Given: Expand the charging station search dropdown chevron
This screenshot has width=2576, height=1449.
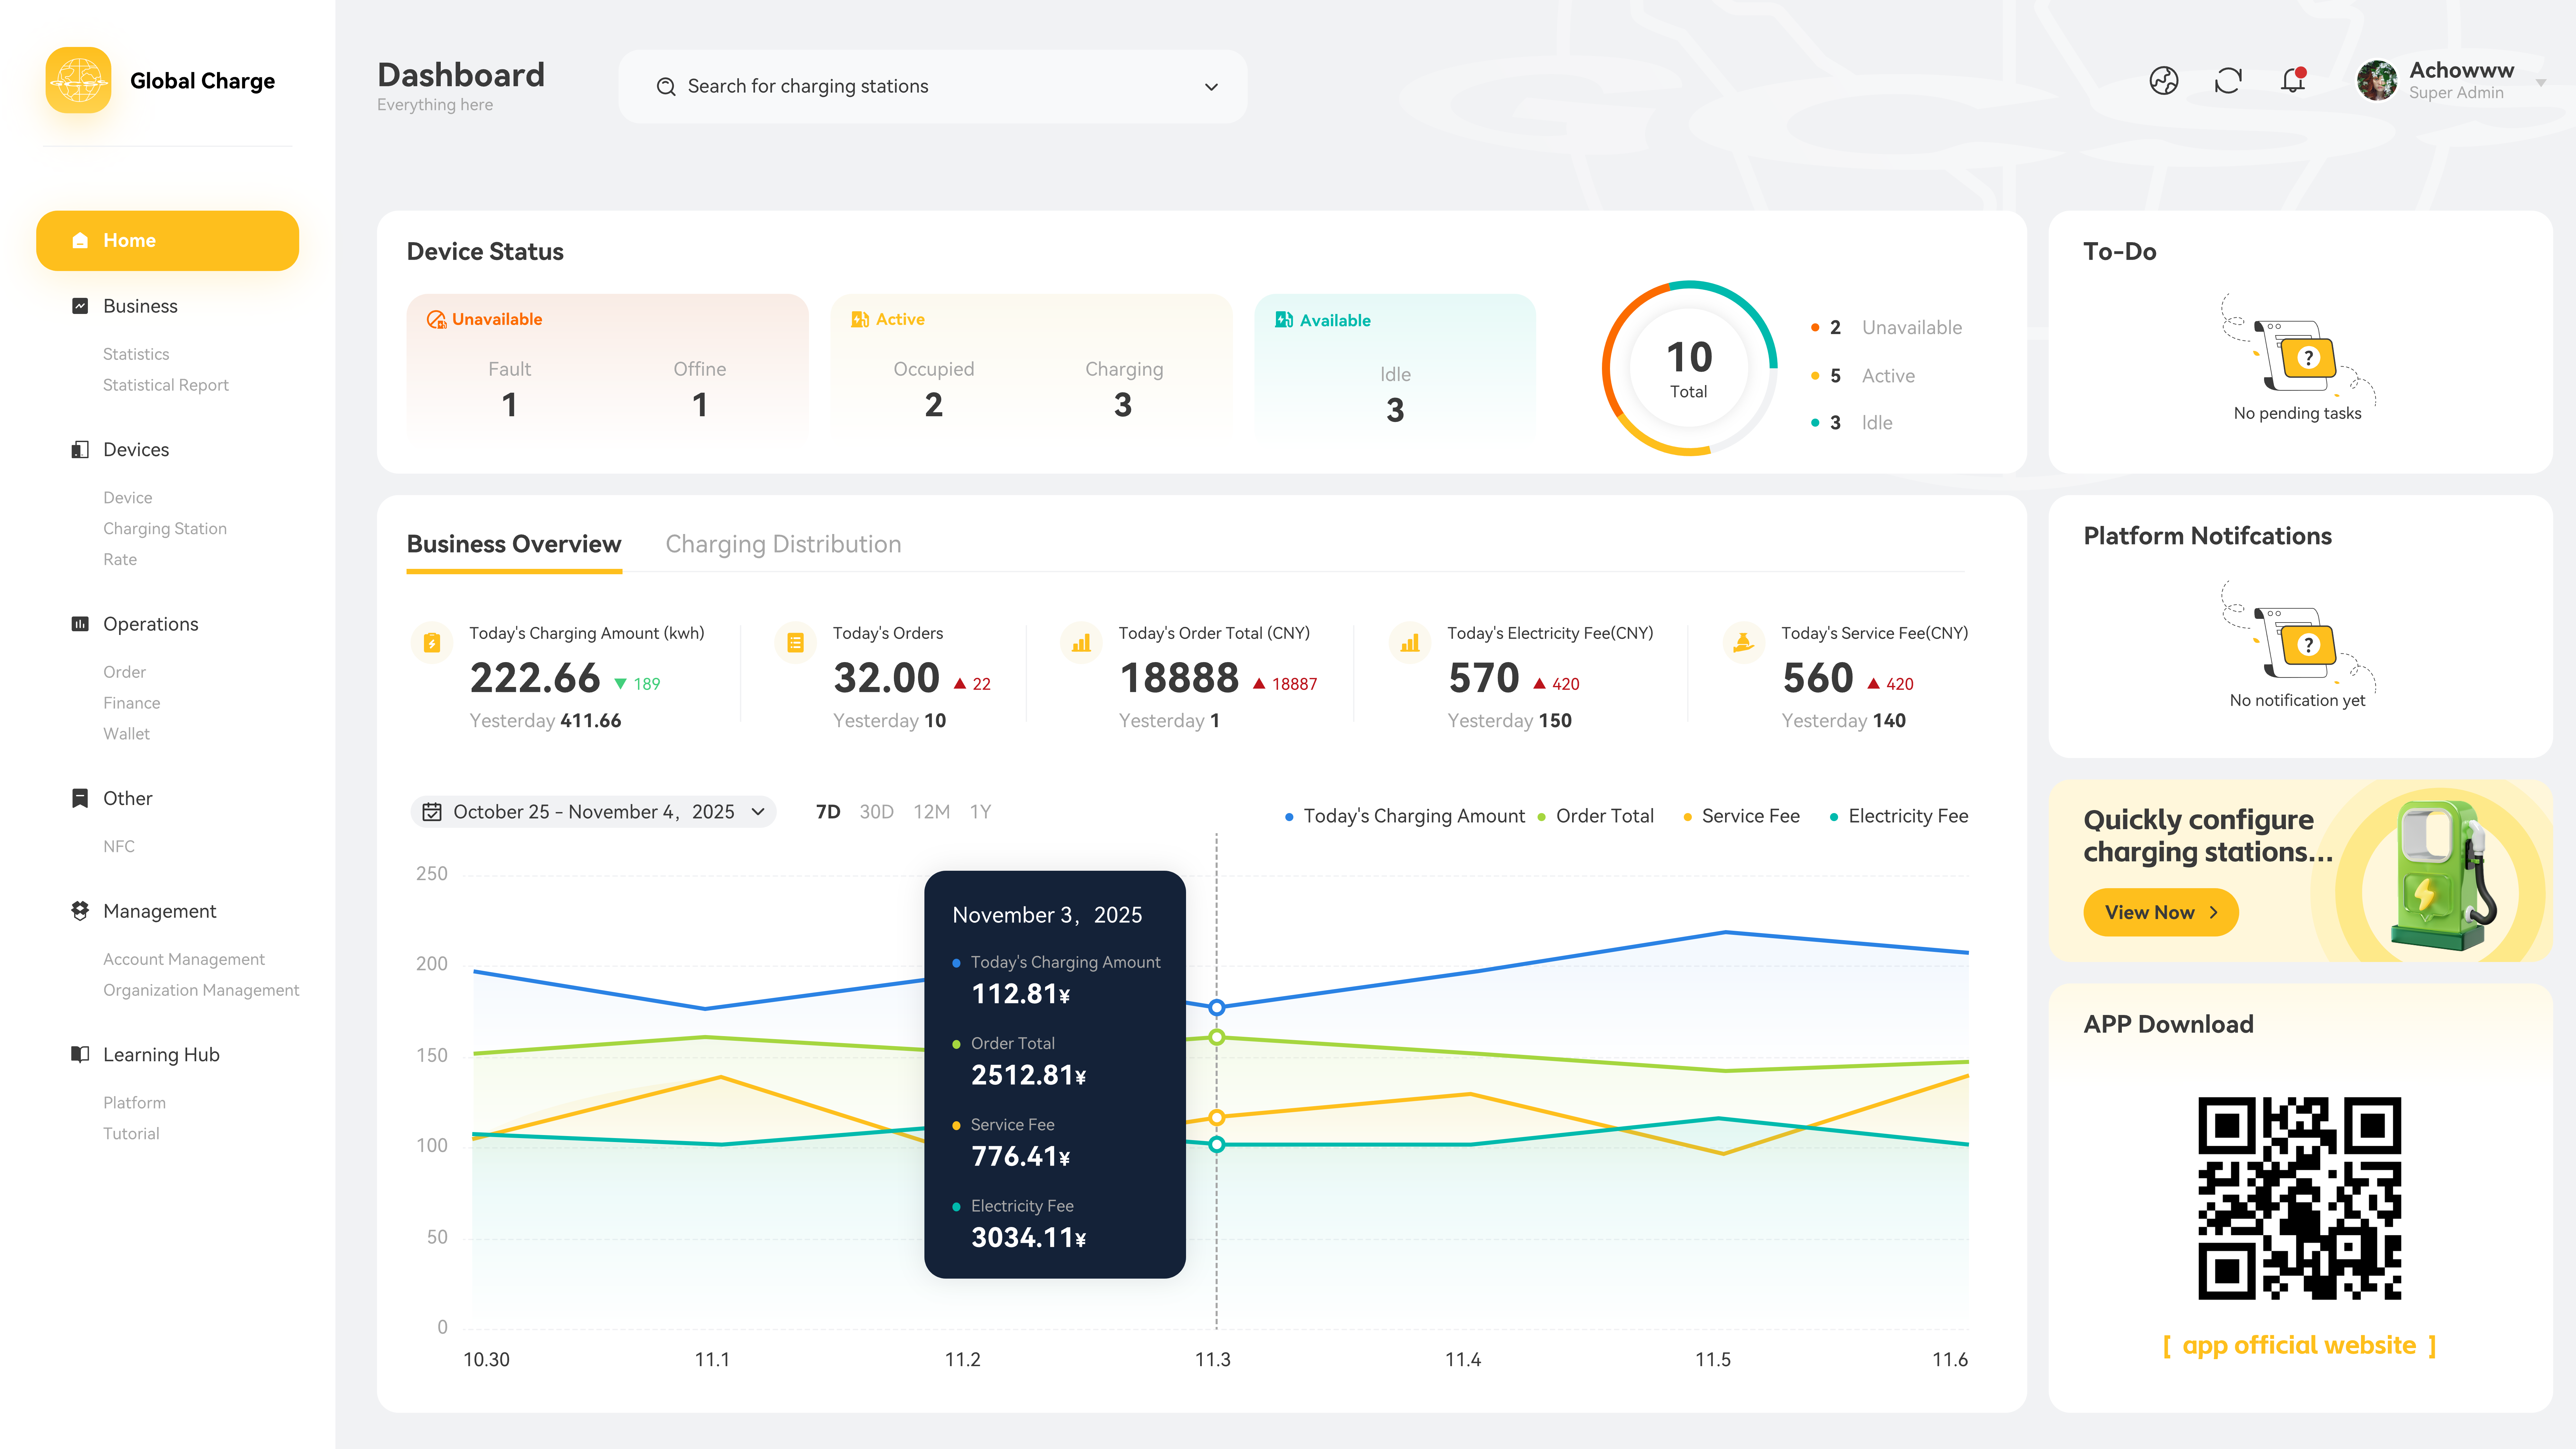Looking at the screenshot, I should [x=1211, y=87].
